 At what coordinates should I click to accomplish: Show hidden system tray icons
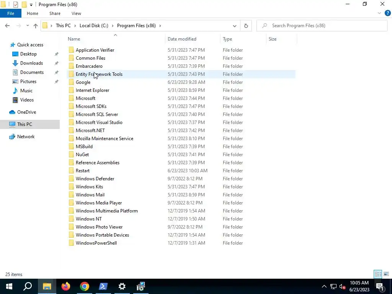(324, 286)
